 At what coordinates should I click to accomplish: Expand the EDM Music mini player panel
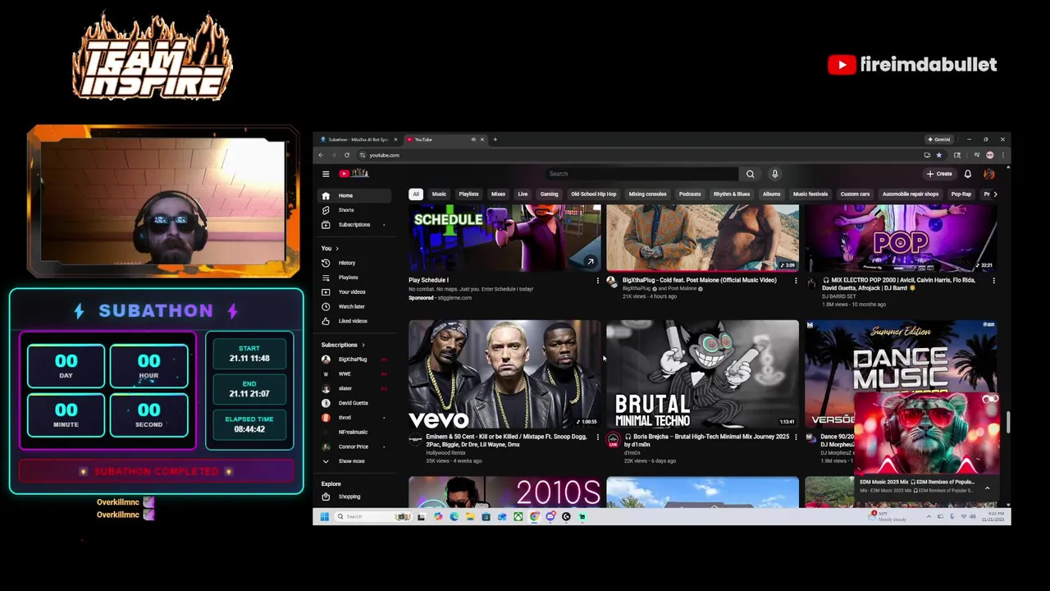(987, 488)
